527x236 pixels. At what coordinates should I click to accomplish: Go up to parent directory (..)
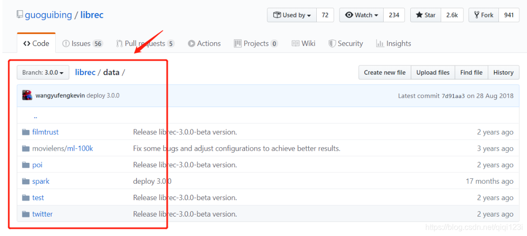[35, 116]
